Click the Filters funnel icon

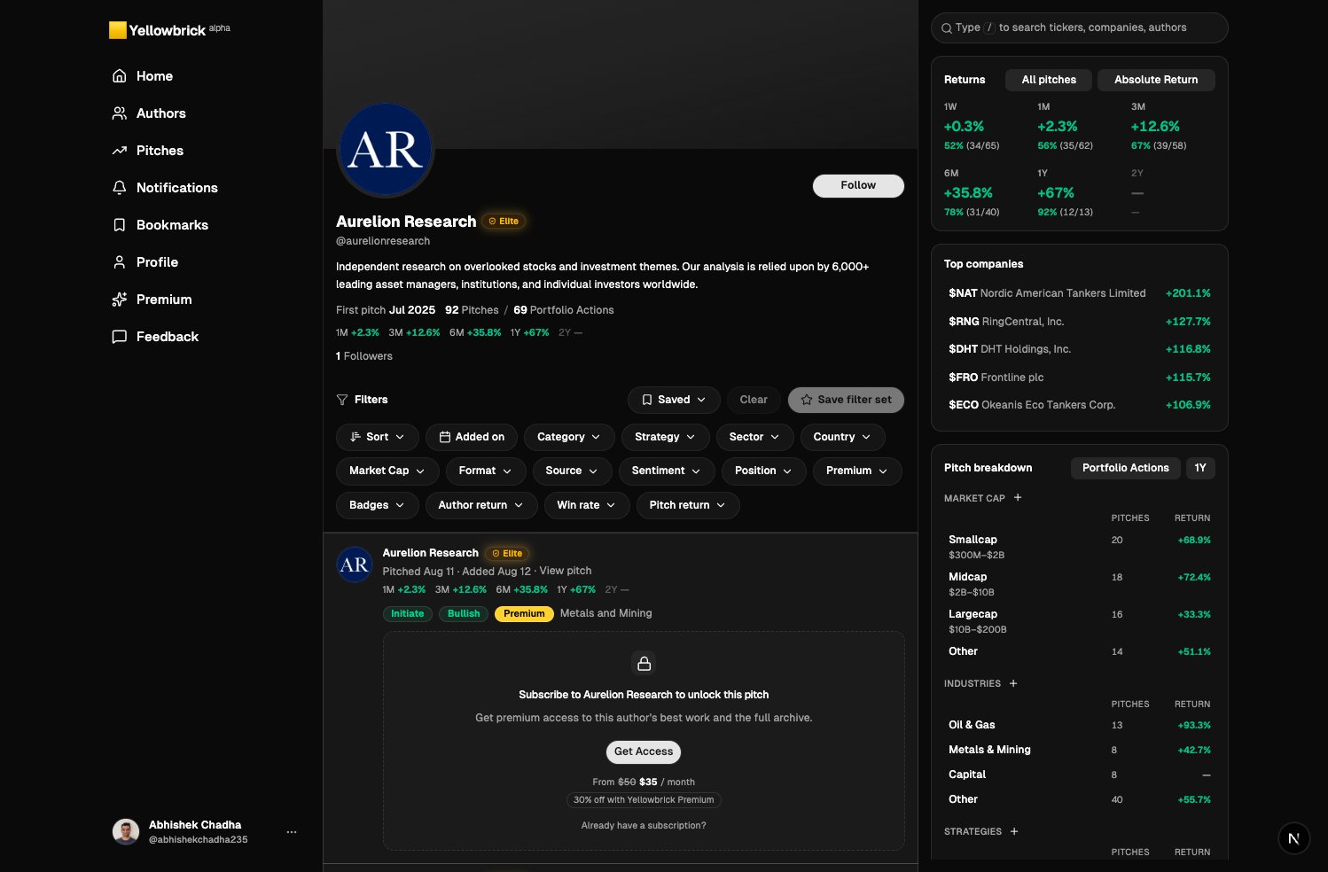(342, 400)
